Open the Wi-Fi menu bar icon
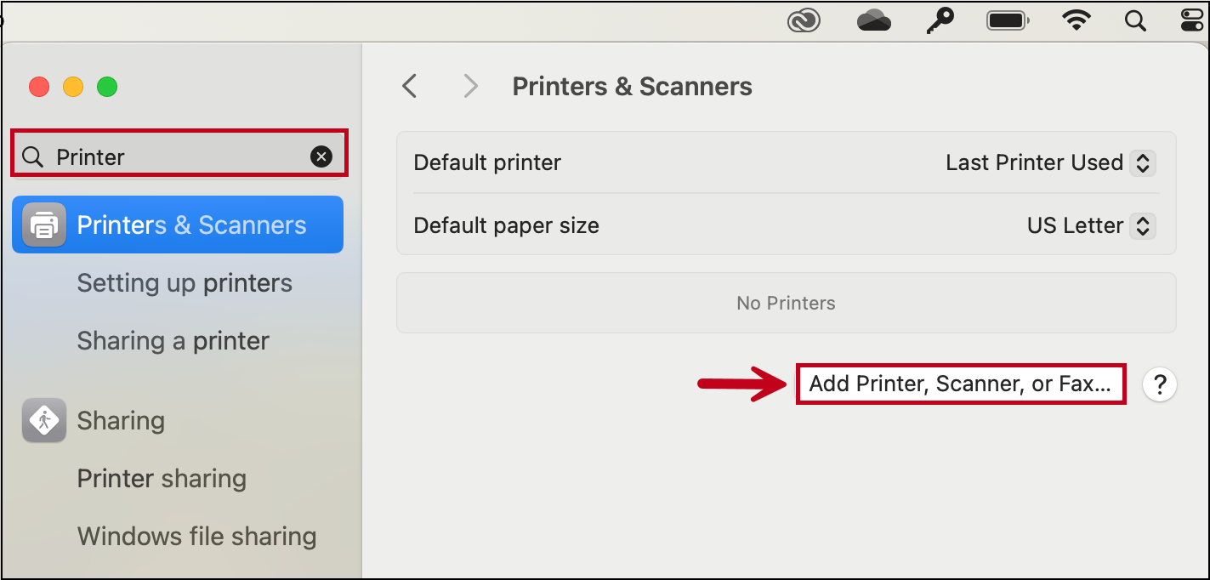Image resolution: width=1210 pixels, height=580 pixels. (1077, 20)
